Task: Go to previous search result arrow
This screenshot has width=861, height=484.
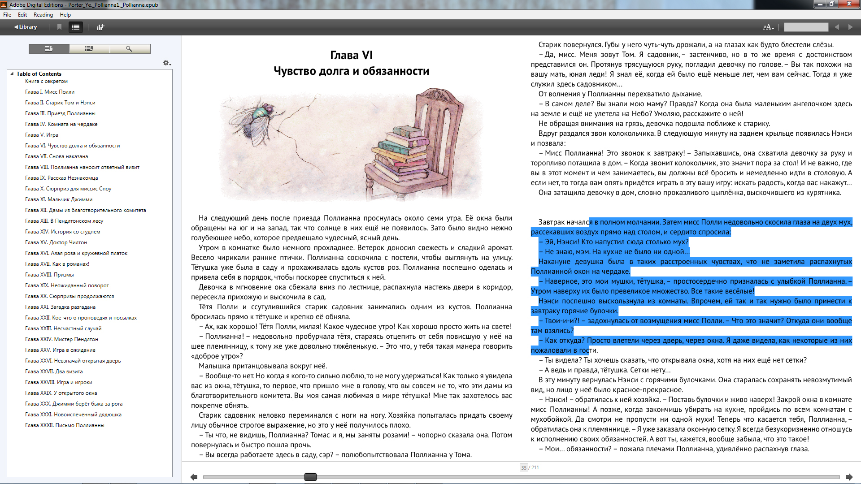Action: [x=837, y=27]
